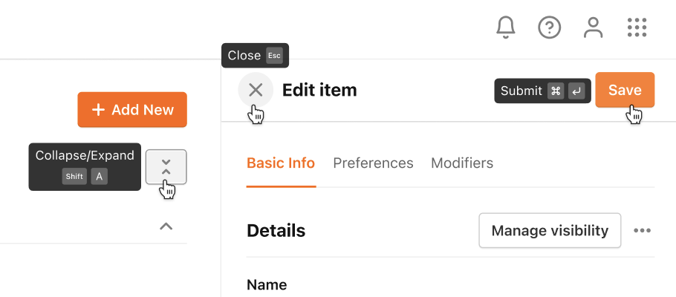Click the Collapse/Expand Shift A tooltip
The width and height of the screenshot is (676, 297).
(85, 167)
